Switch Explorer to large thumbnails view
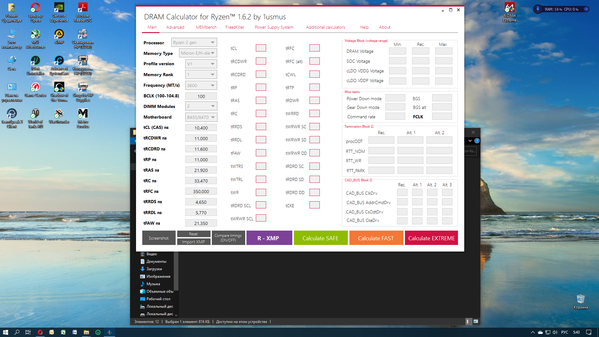Image resolution: width=599 pixels, height=337 pixels. (476, 321)
